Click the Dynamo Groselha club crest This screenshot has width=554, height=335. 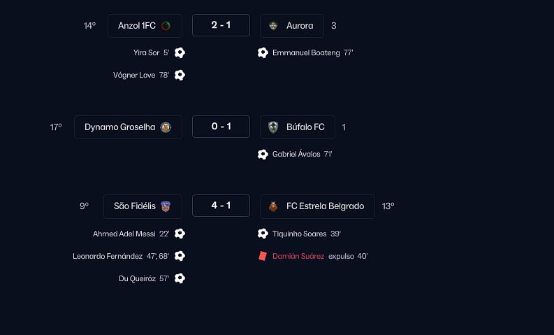click(x=166, y=127)
